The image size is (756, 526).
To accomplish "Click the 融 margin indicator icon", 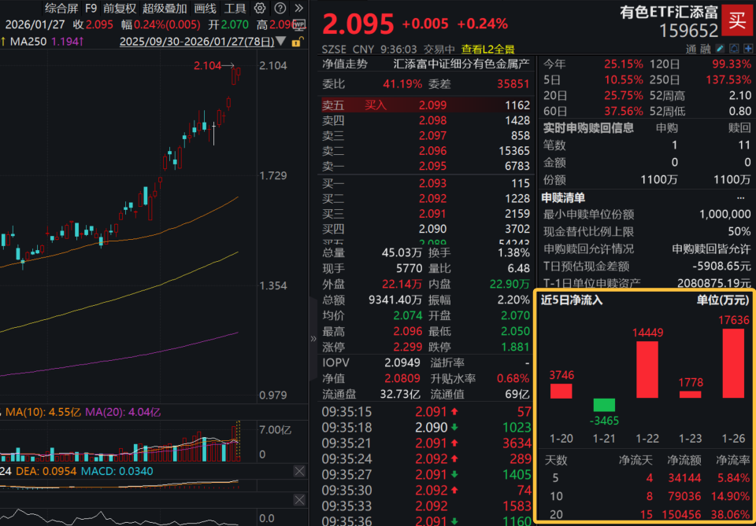I will click(x=706, y=49).
